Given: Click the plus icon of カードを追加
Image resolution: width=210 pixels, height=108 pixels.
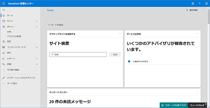Looking at the screenshot, I should click(49, 25).
